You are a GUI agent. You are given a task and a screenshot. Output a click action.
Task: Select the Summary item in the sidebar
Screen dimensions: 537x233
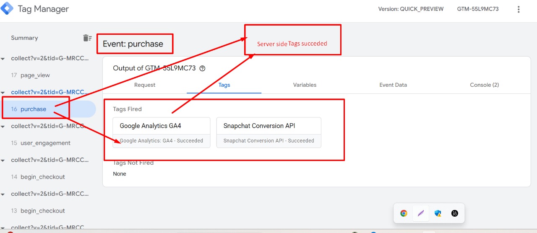tap(24, 38)
